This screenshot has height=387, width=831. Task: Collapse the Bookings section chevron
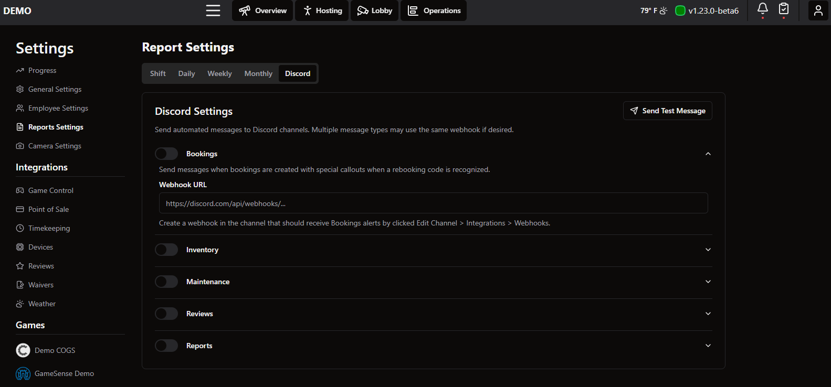coord(708,154)
